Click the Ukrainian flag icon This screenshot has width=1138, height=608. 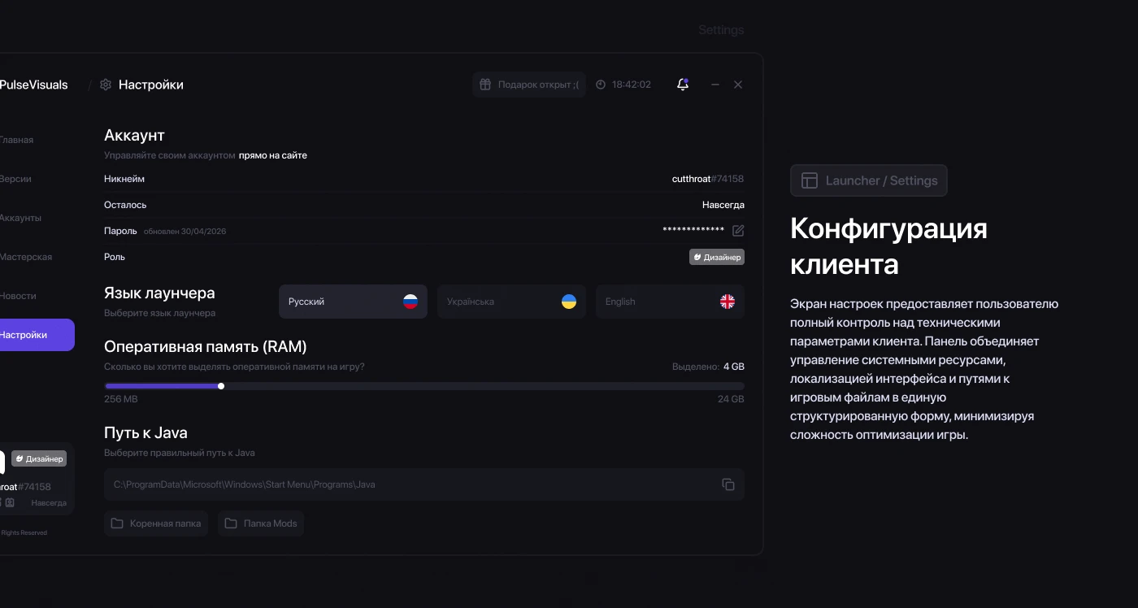(569, 302)
